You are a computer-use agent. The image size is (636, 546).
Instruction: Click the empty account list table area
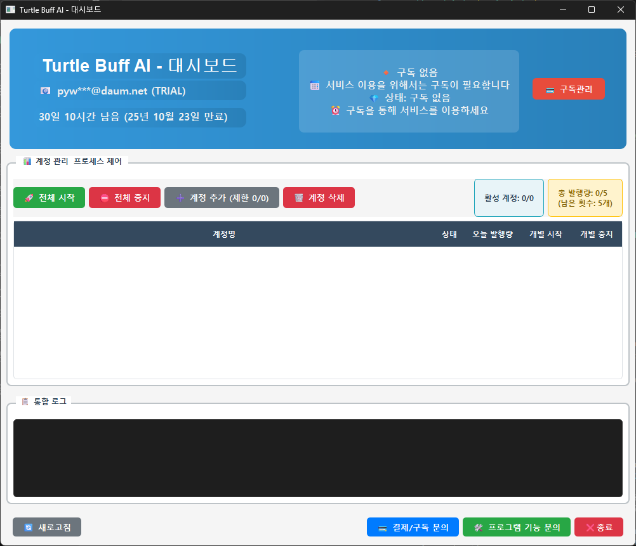318,312
